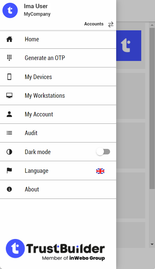This screenshot has width=155, height=269.
Task: Click the Audit list icon
Action: coord(9,133)
